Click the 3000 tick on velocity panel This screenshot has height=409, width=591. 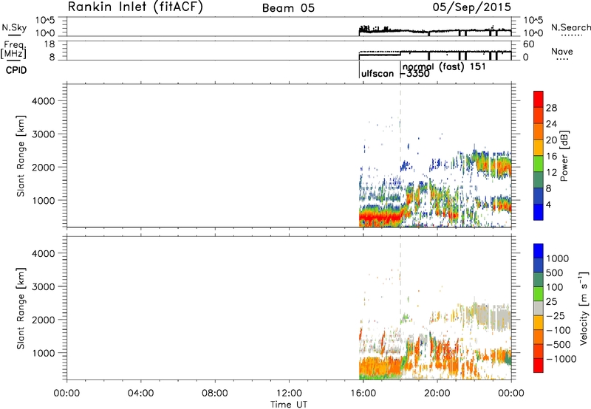(43, 286)
